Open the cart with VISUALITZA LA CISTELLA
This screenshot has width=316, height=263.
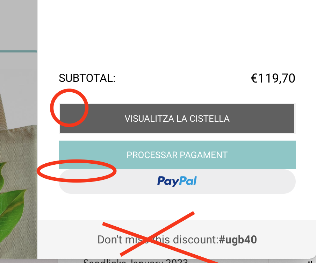(x=177, y=119)
